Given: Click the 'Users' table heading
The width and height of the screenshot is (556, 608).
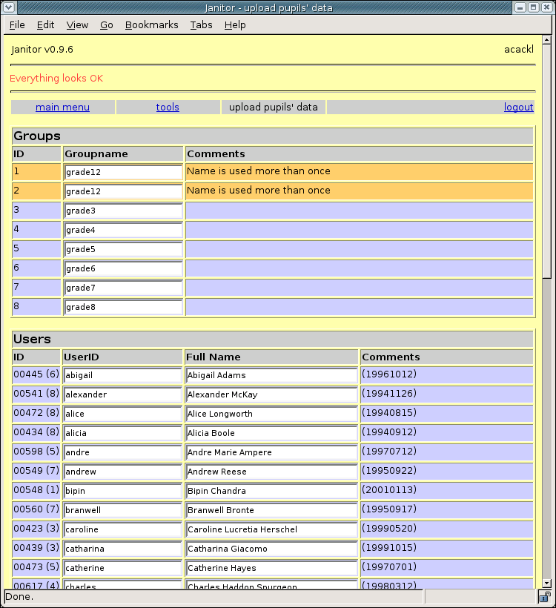Looking at the screenshot, I should (32, 340).
